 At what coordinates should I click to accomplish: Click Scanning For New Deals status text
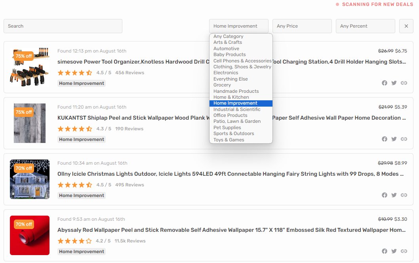point(377,4)
